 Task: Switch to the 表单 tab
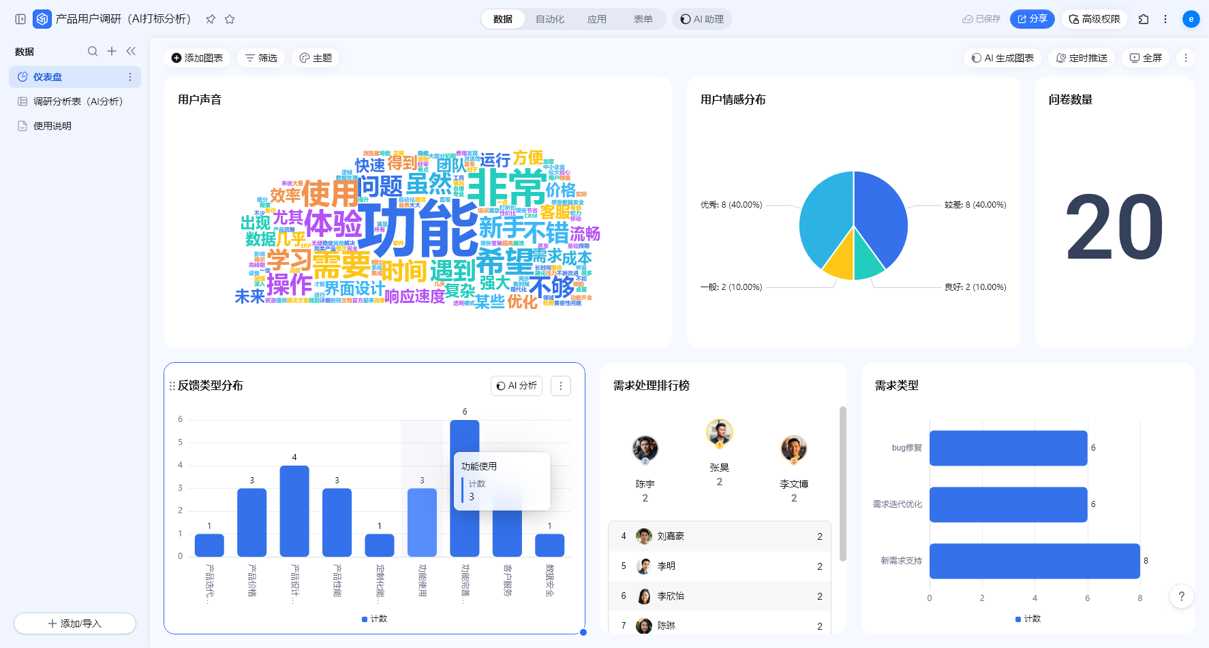[x=643, y=19]
